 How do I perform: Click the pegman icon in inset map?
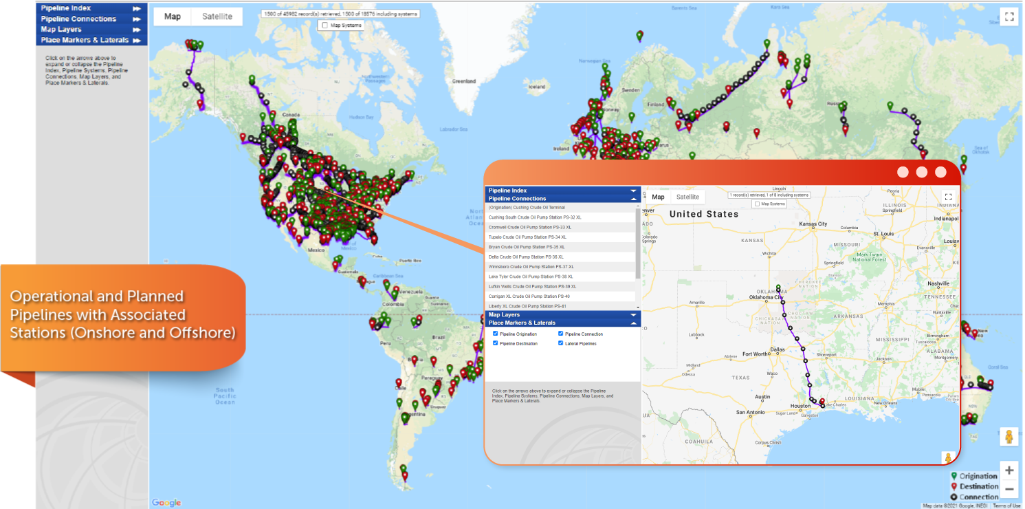click(949, 457)
